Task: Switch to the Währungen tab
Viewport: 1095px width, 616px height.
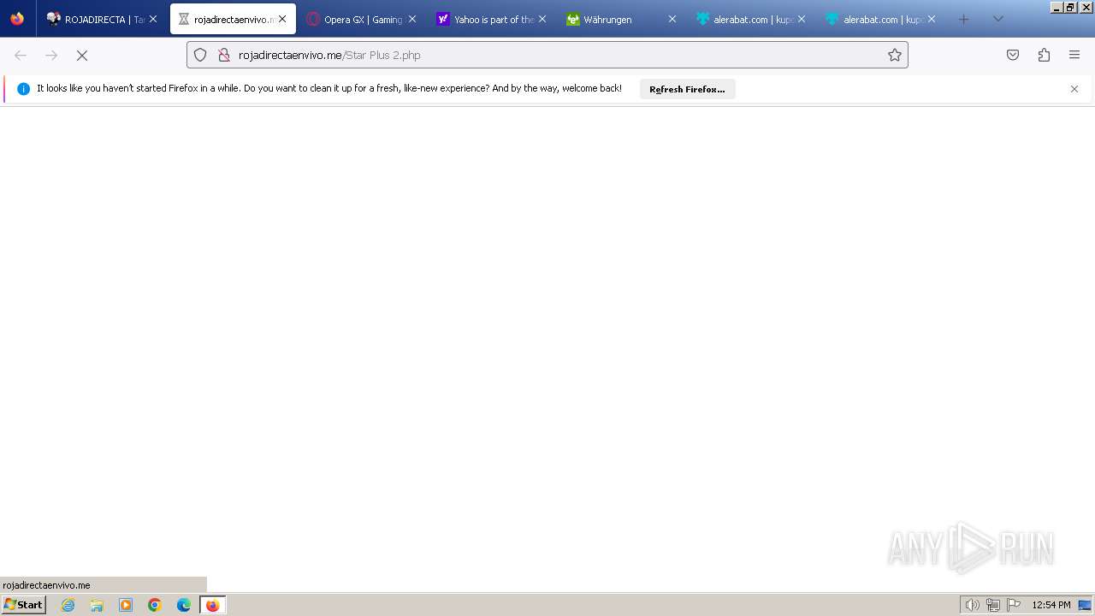Action: point(622,19)
